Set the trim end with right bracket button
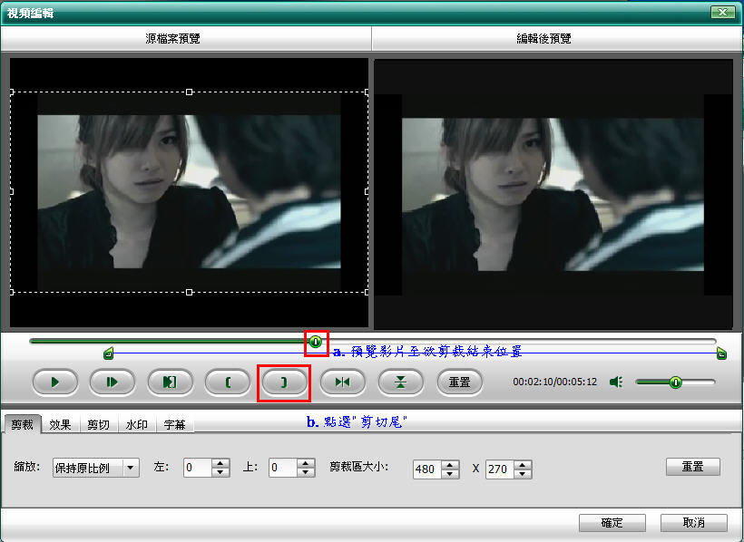 point(284,382)
